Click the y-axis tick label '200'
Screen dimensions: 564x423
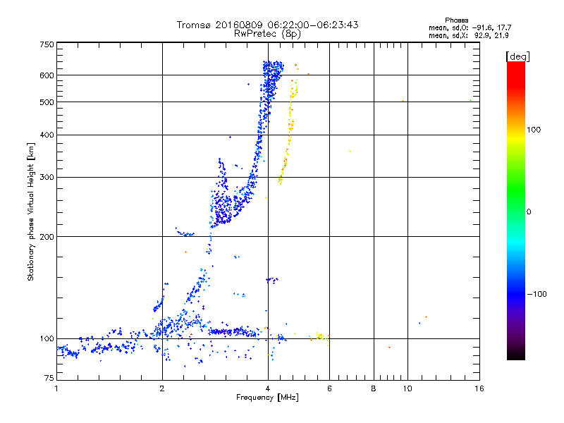(47, 237)
